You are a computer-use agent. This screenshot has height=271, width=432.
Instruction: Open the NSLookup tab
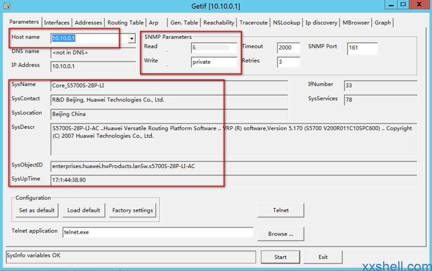click(286, 23)
